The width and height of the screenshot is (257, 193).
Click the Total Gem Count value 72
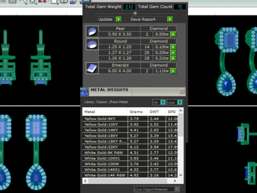tap(180, 7)
